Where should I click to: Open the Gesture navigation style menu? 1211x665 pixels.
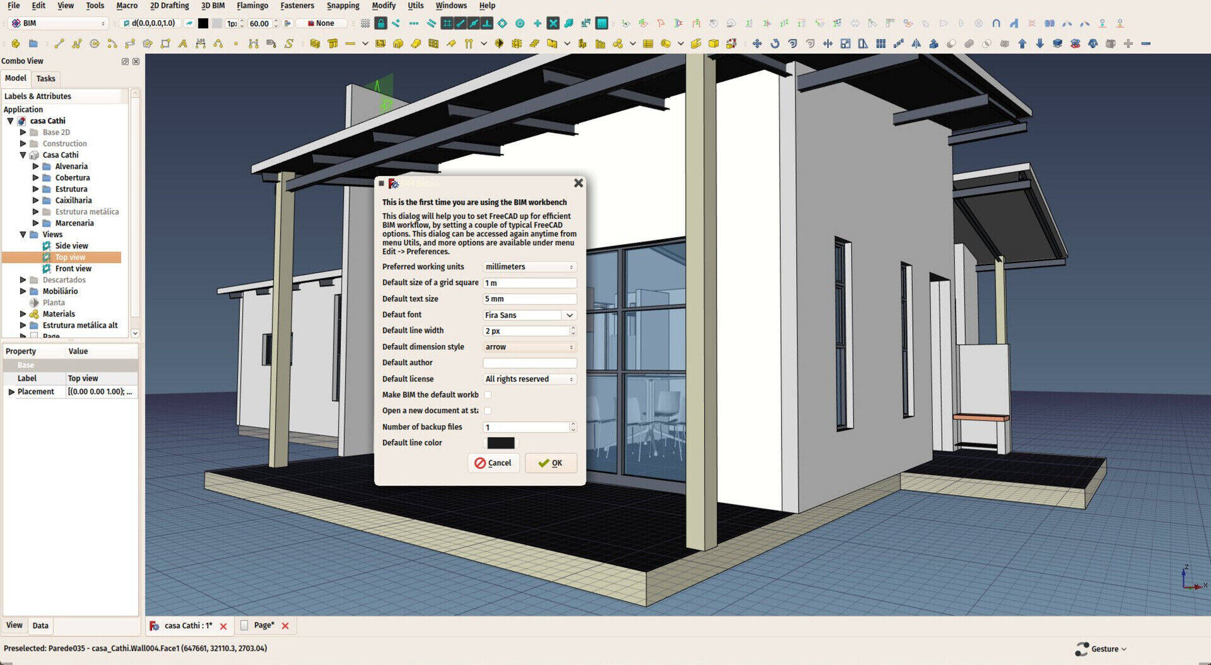pos(1101,649)
